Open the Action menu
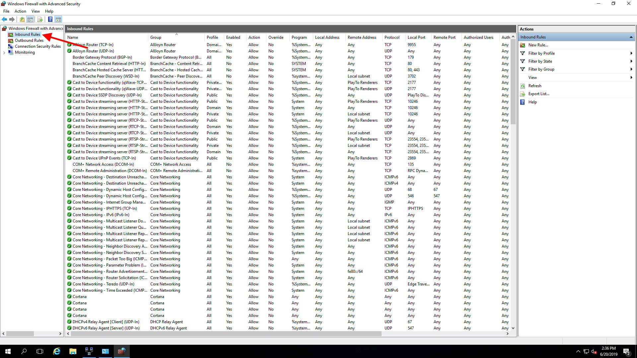Image resolution: width=637 pixels, height=358 pixels. coord(20,11)
